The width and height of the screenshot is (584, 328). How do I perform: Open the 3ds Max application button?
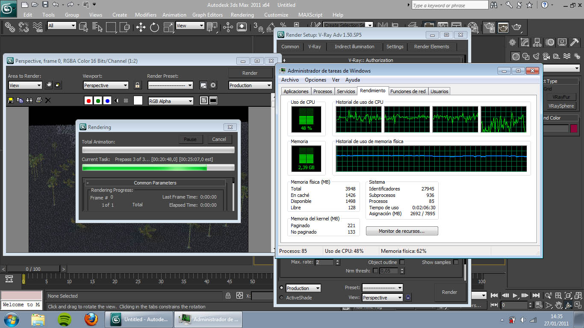point(8,8)
